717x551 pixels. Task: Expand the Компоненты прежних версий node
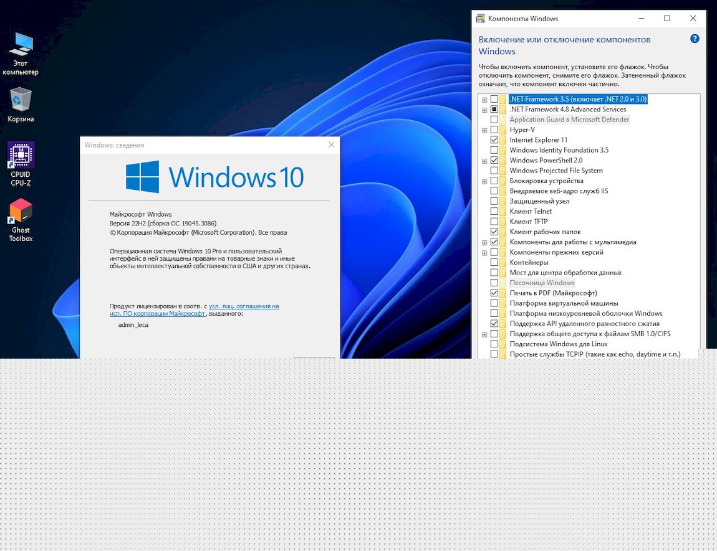(484, 252)
